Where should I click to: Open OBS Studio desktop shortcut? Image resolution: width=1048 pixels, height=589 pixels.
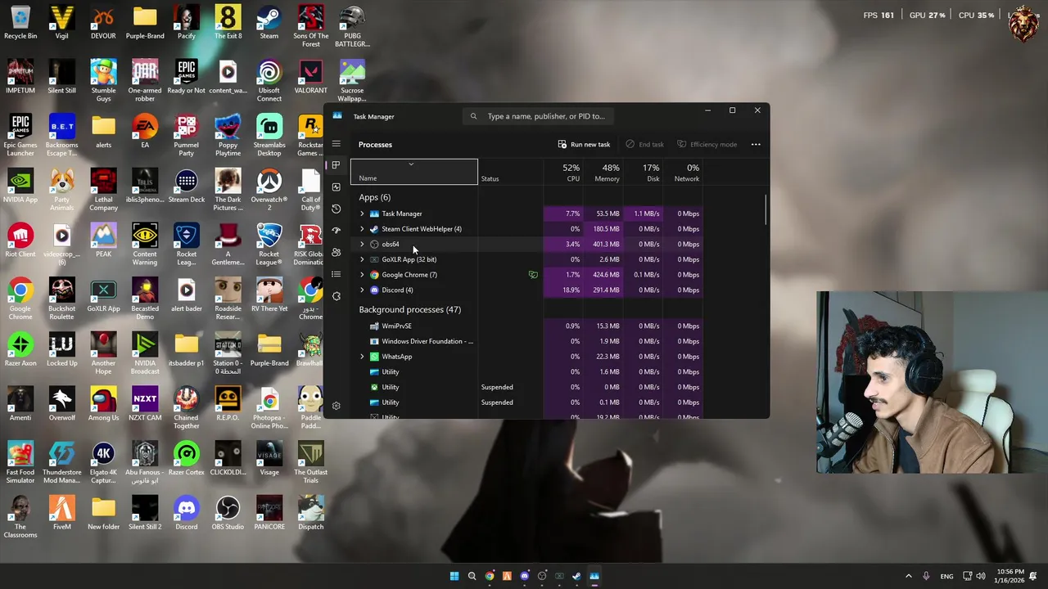[x=228, y=513]
